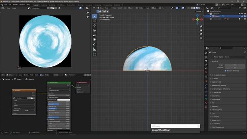Activate the 3D Cursor tool
The width and height of the screenshot is (247, 139).
pos(95,20)
